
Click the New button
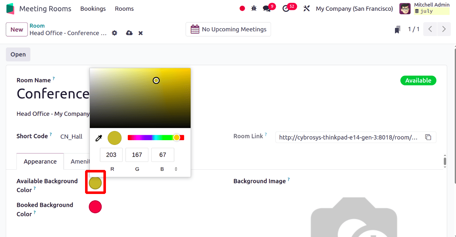click(x=17, y=29)
